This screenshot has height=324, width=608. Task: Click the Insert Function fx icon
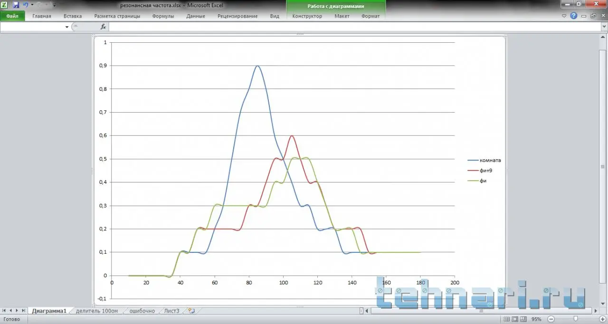tap(103, 27)
